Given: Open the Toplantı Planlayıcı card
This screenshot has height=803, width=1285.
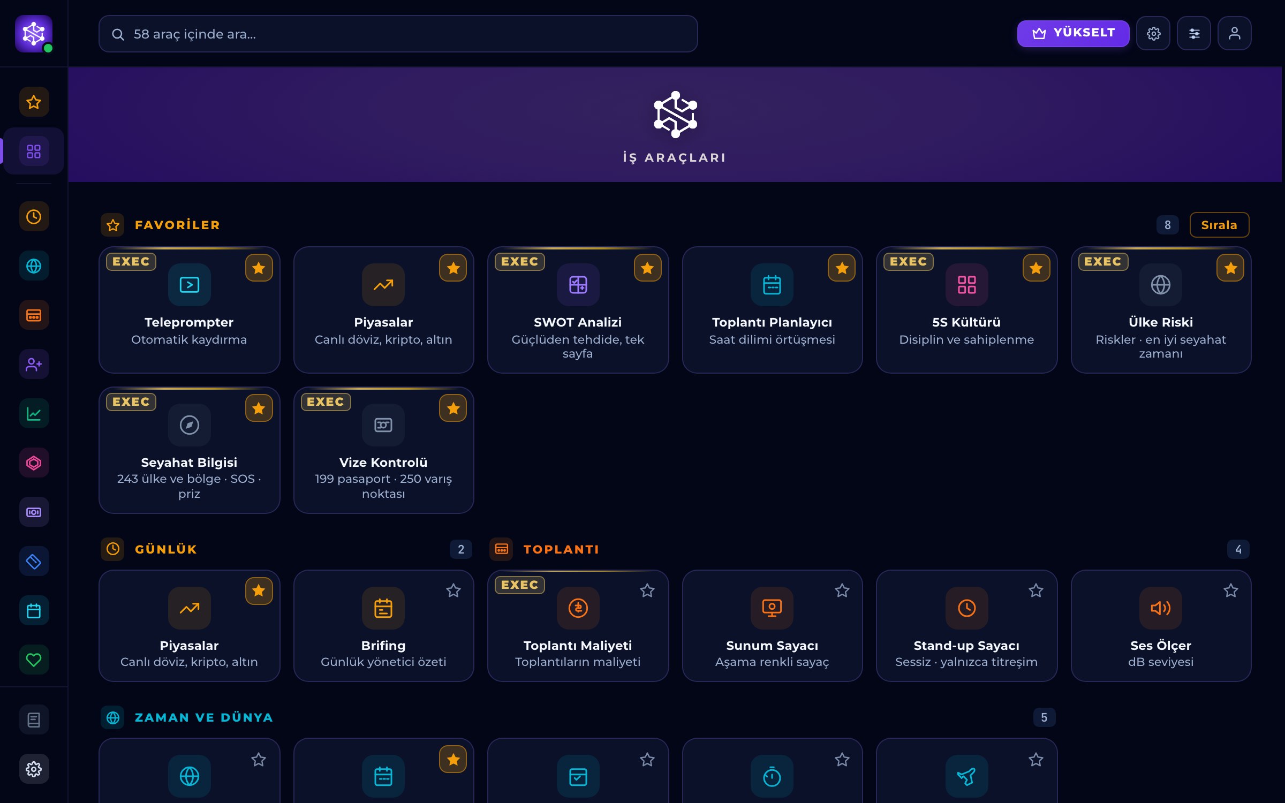Looking at the screenshot, I should click(x=772, y=310).
